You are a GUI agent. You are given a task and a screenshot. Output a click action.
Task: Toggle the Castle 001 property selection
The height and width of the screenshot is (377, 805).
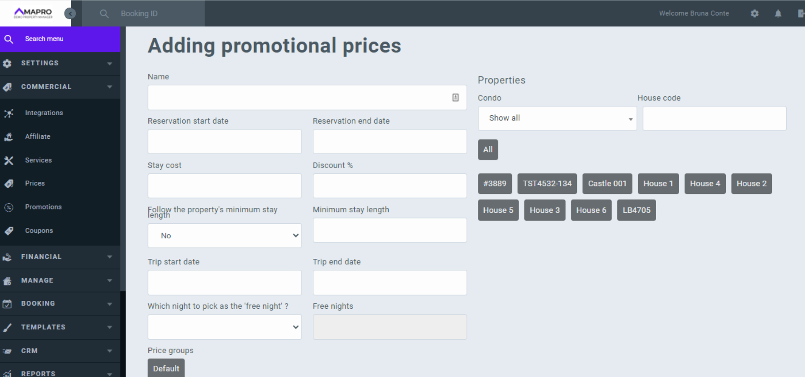tap(607, 183)
